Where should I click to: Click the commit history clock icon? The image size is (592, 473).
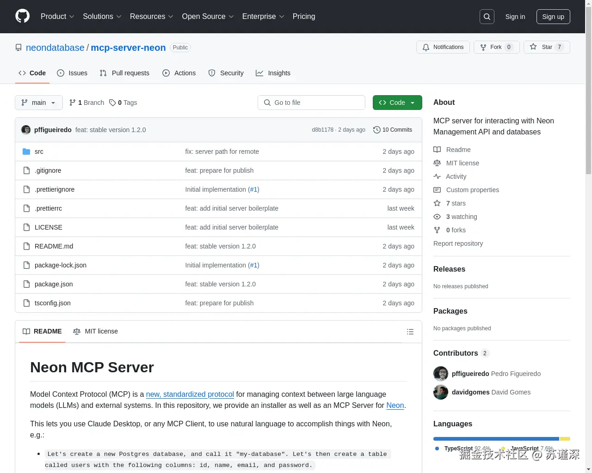coord(377,130)
